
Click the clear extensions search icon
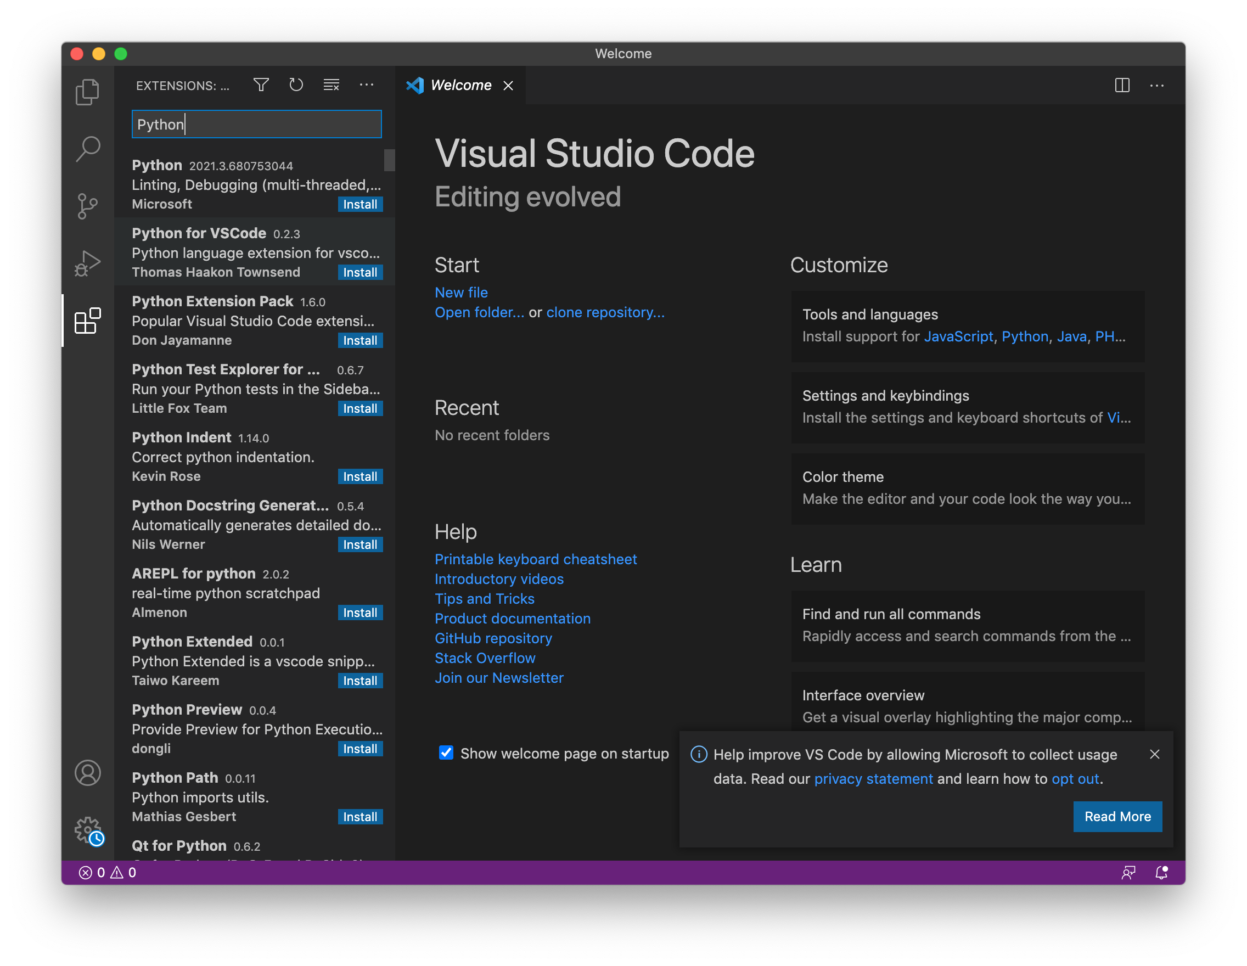(331, 85)
